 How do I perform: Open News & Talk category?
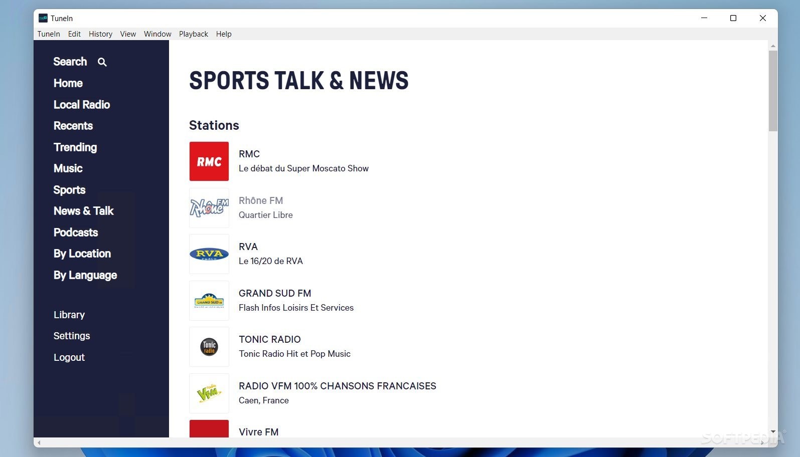tap(84, 211)
